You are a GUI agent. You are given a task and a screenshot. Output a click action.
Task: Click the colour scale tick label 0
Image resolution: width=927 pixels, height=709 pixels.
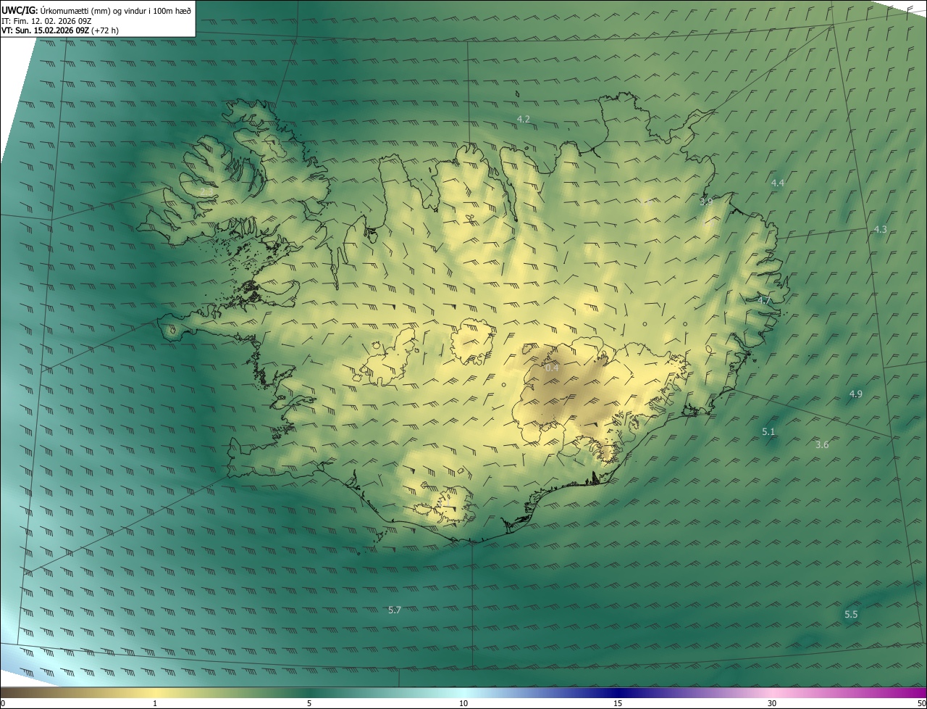[x=3, y=703]
